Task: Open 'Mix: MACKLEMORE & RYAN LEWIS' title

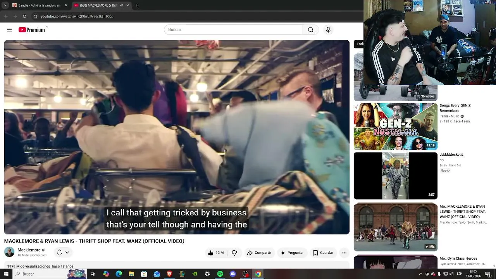Action: pos(462,212)
